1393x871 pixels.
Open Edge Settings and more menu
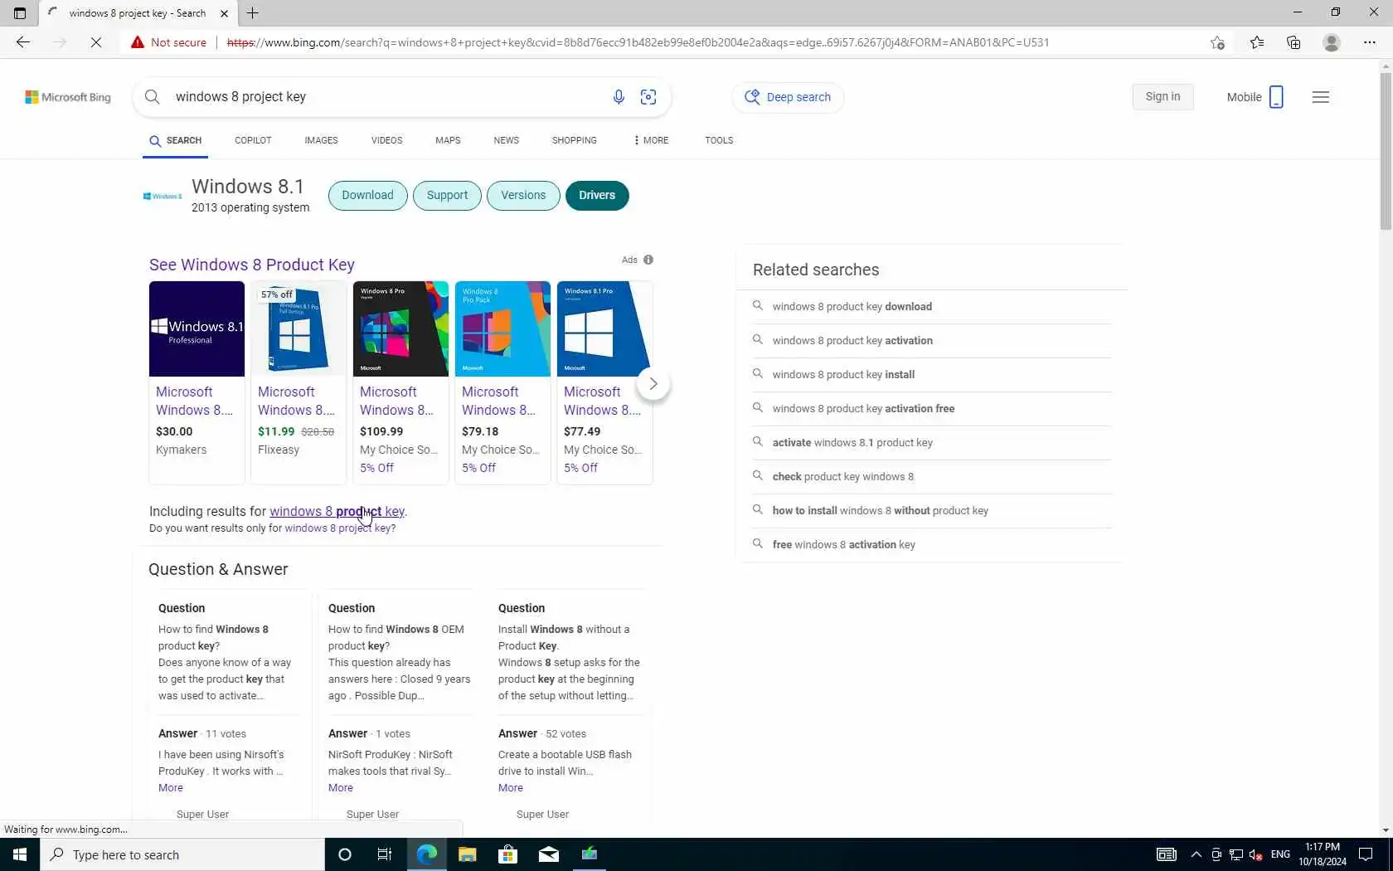click(x=1370, y=42)
